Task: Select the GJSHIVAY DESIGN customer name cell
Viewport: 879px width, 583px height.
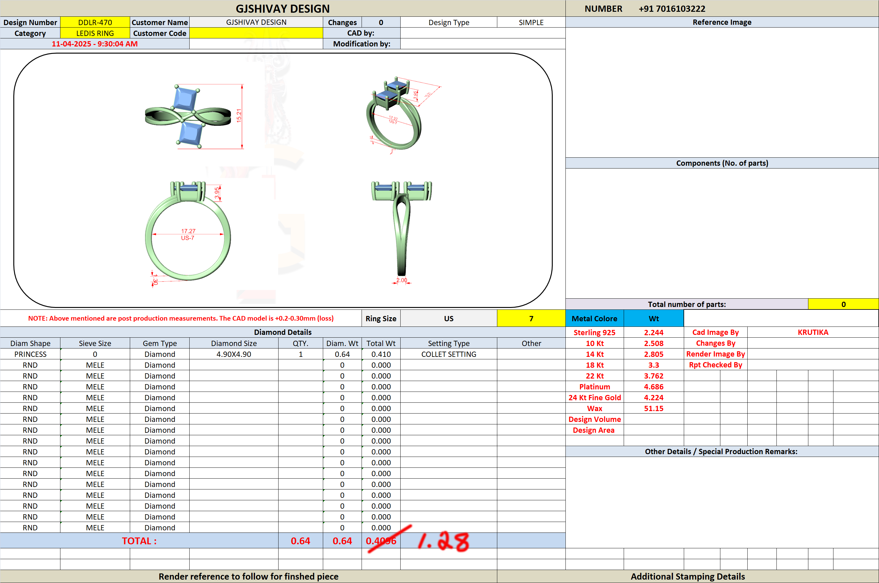Action: click(x=256, y=22)
